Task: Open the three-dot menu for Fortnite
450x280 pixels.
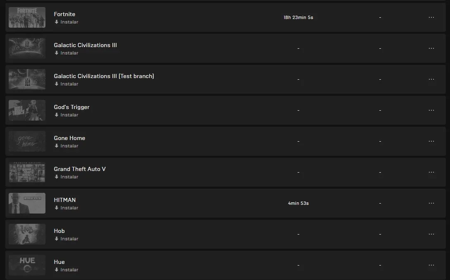Action: [431, 17]
